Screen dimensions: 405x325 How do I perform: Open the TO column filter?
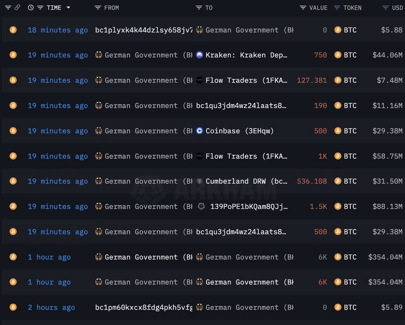[x=199, y=8]
